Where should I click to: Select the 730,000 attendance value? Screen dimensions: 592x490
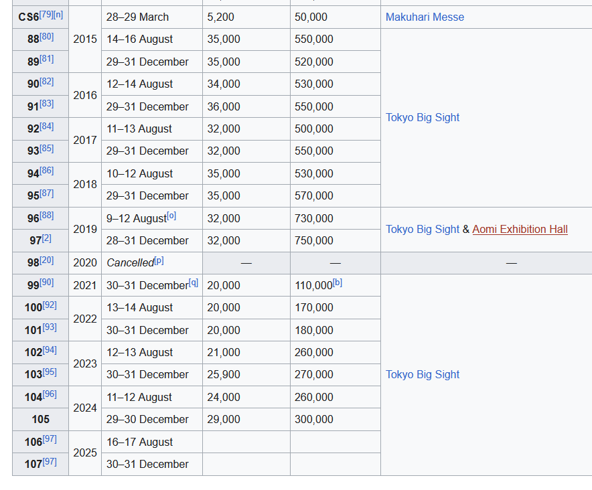pyautogui.click(x=313, y=219)
